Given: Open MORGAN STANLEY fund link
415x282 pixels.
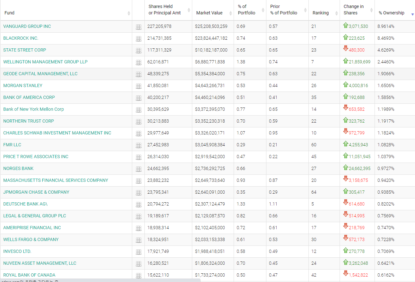Looking at the screenshot, I should (23, 85).
